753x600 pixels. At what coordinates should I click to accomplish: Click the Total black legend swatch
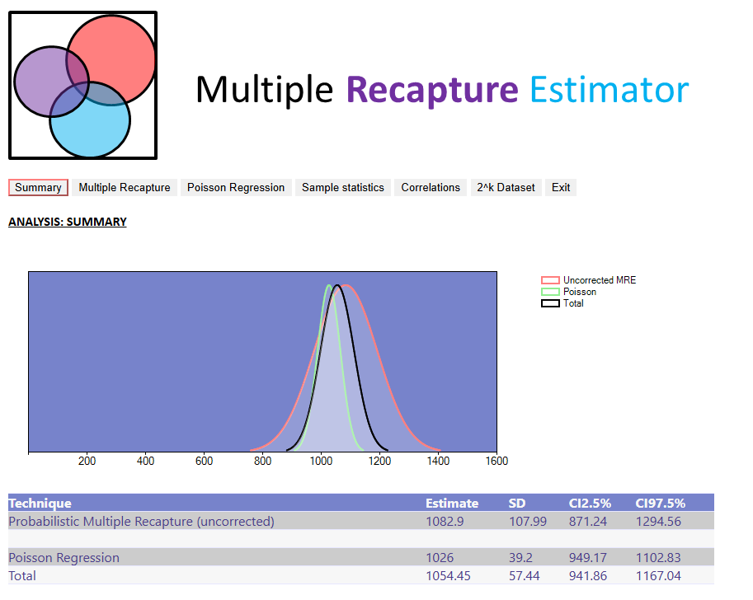550,303
